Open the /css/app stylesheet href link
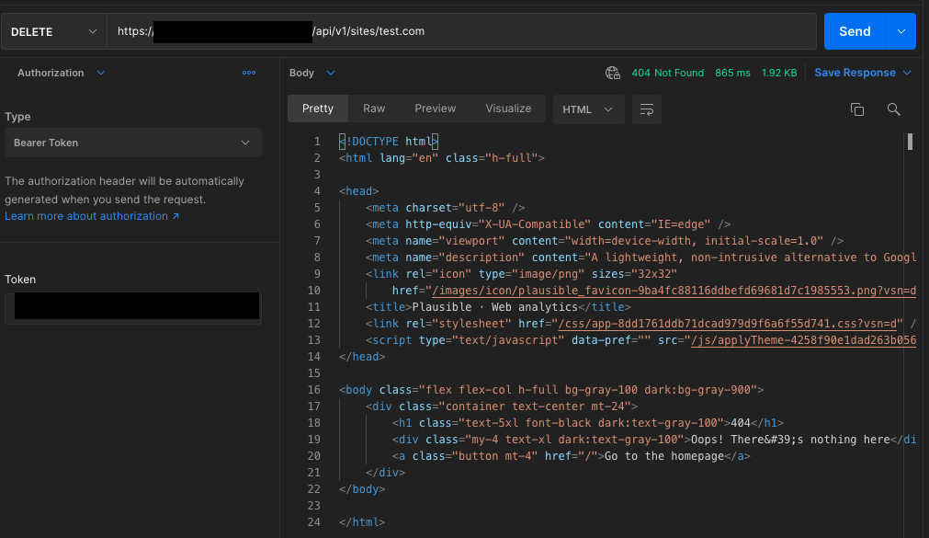The image size is (929, 538). tap(730, 324)
